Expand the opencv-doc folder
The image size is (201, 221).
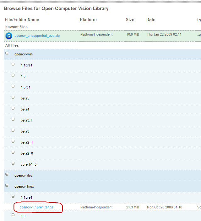(7, 174)
